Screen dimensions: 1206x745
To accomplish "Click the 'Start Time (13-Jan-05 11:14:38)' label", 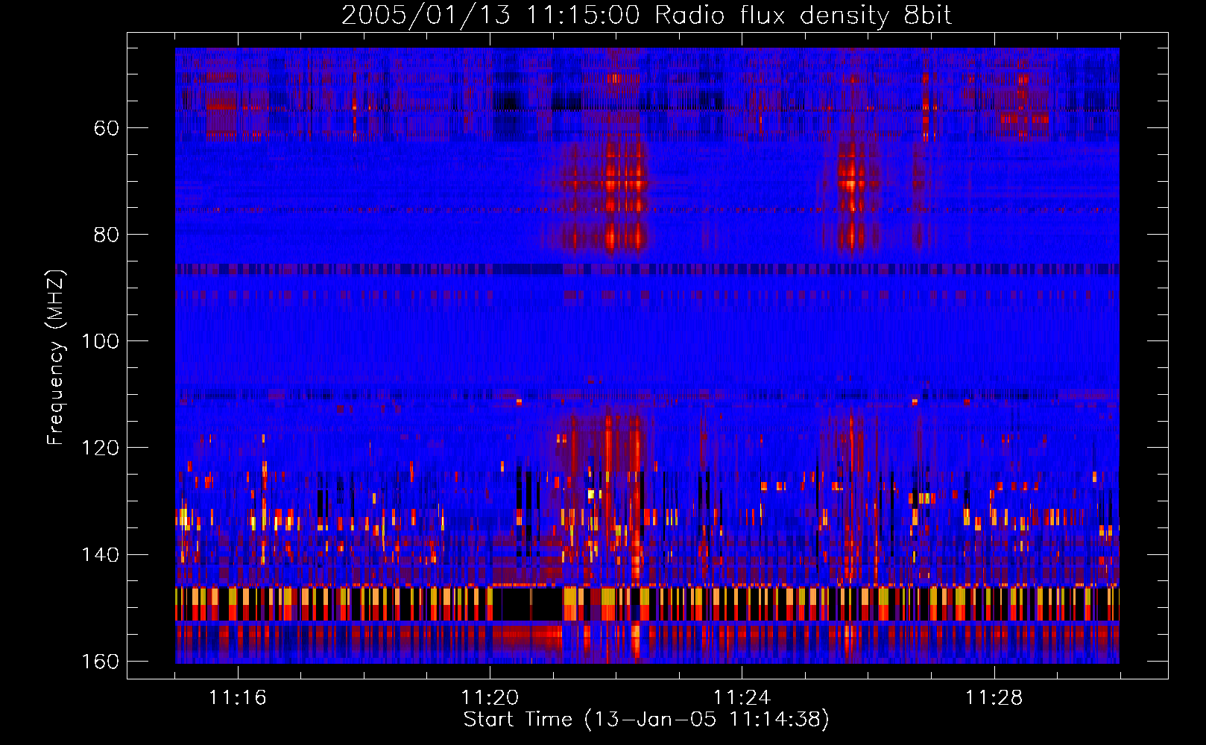I will point(646,720).
